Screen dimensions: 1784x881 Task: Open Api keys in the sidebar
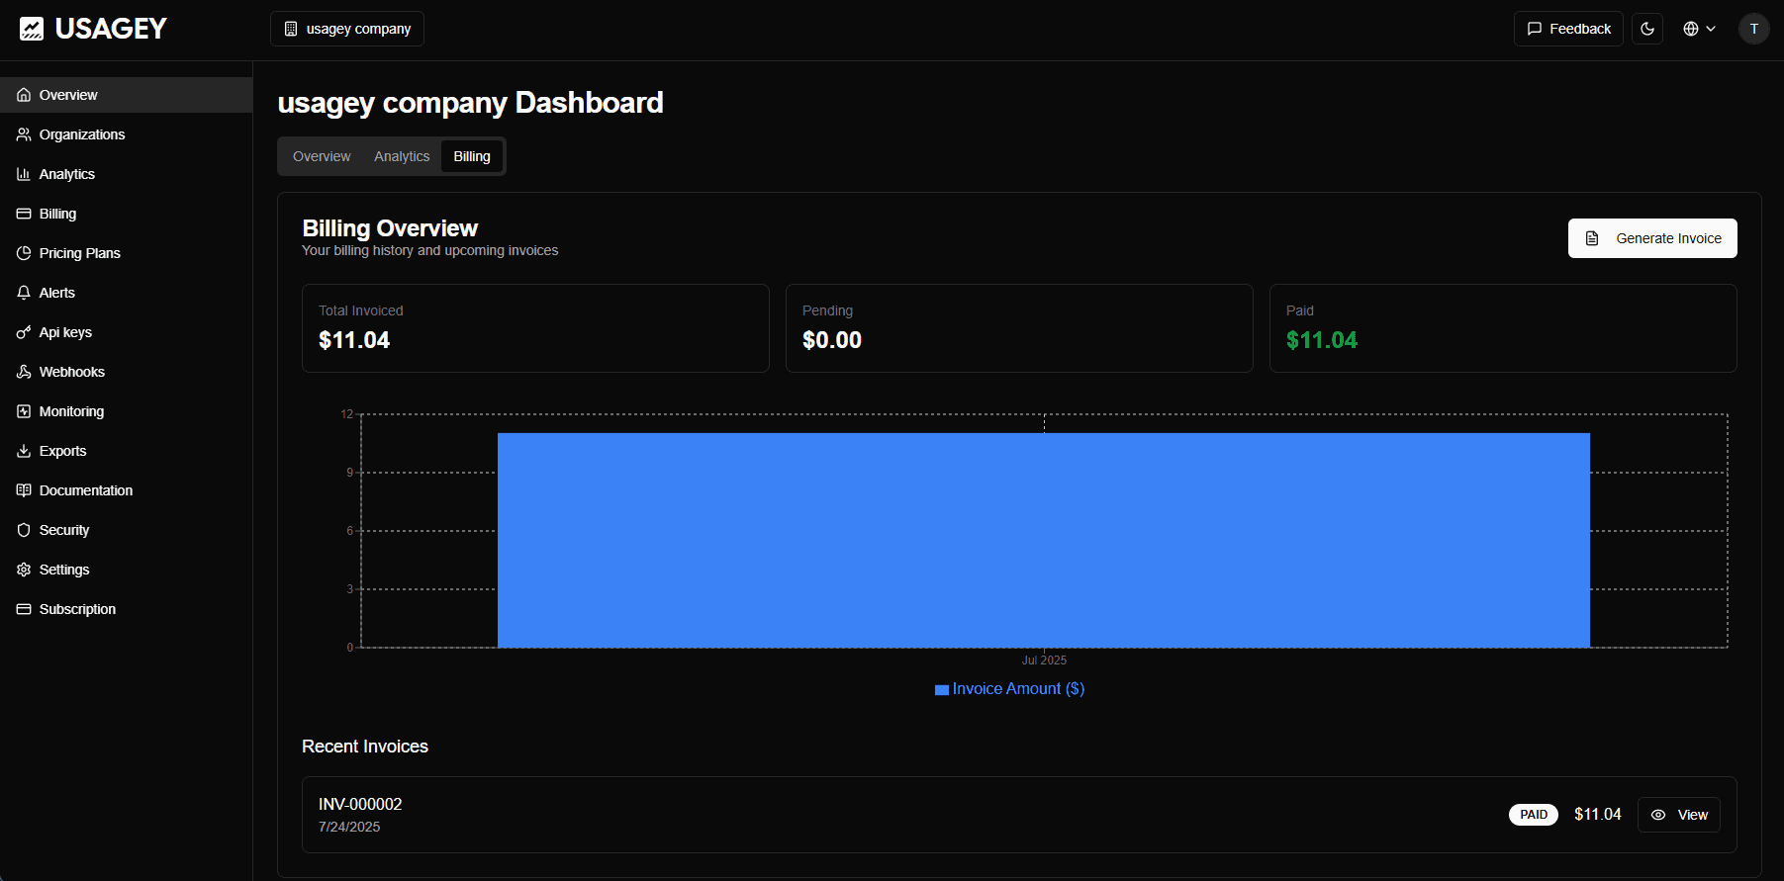tap(65, 332)
